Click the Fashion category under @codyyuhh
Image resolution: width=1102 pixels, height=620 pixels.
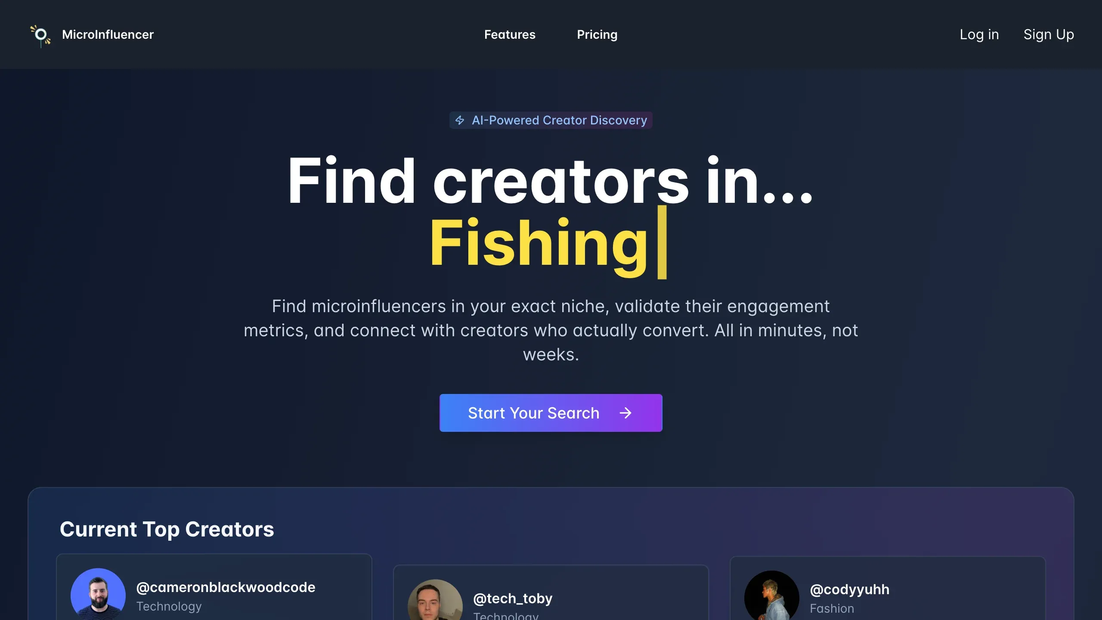[x=832, y=608]
